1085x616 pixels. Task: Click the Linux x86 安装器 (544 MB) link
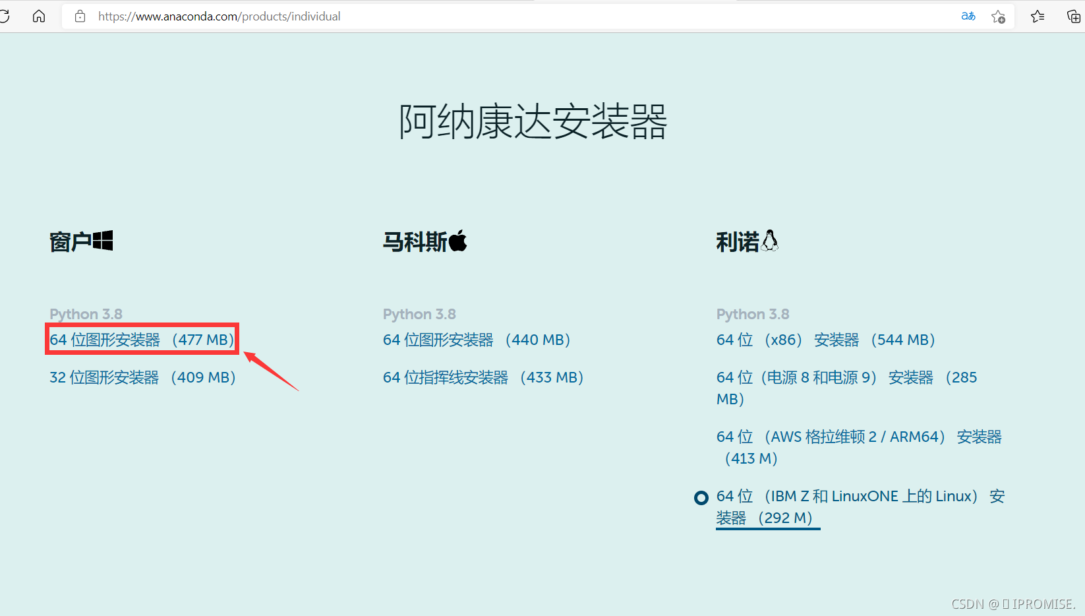pyautogui.click(x=825, y=339)
